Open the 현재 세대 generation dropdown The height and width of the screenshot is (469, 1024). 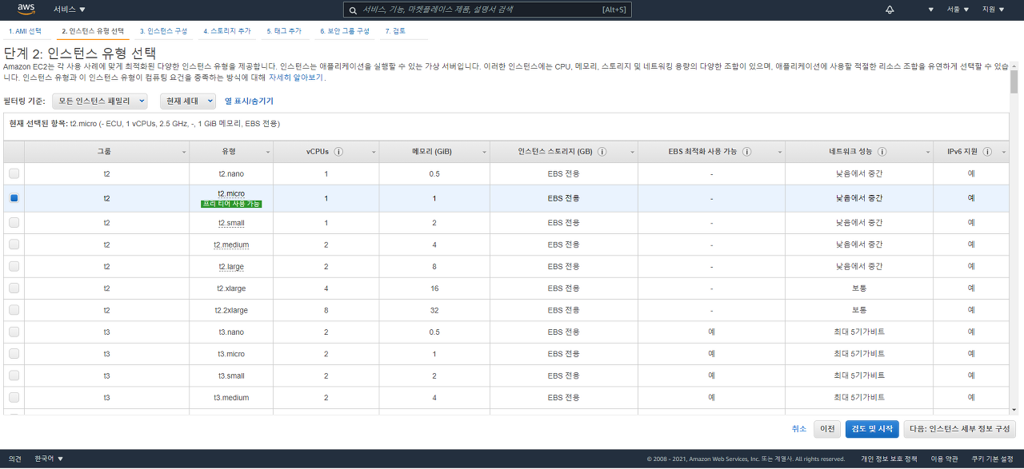click(188, 101)
